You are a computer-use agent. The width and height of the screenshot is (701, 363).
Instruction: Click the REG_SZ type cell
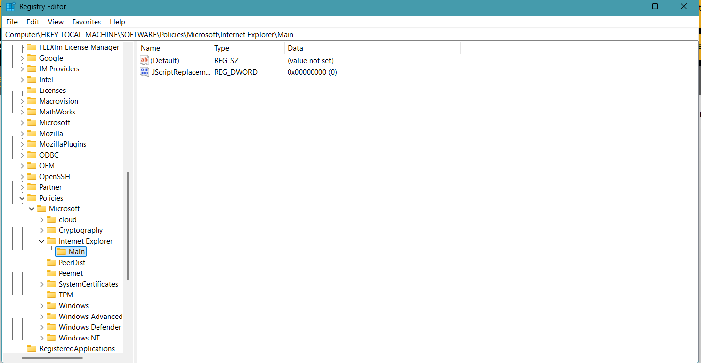[226, 60]
